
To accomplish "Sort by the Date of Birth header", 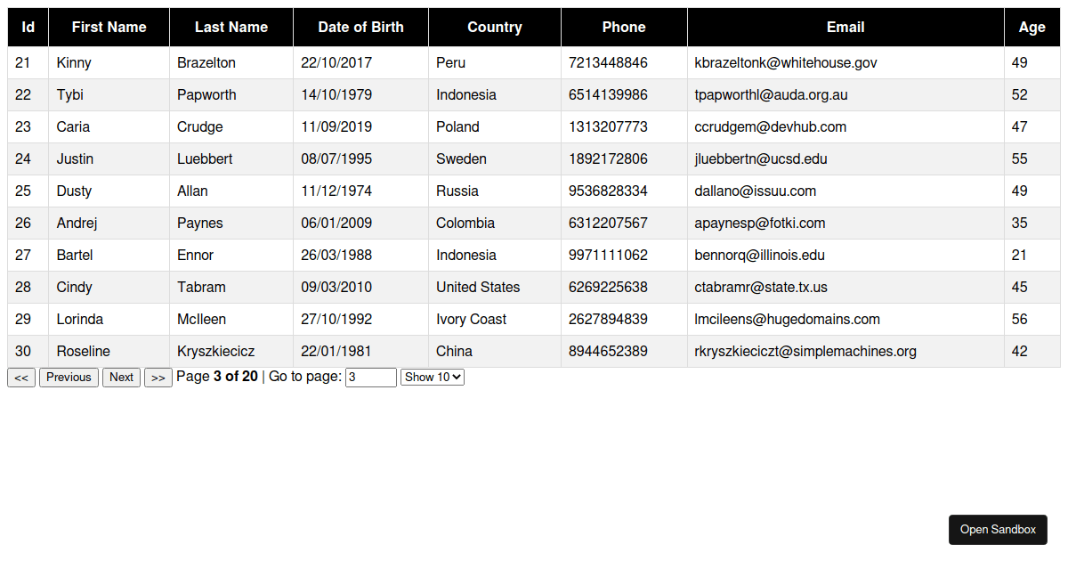I will tap(361, 27).
